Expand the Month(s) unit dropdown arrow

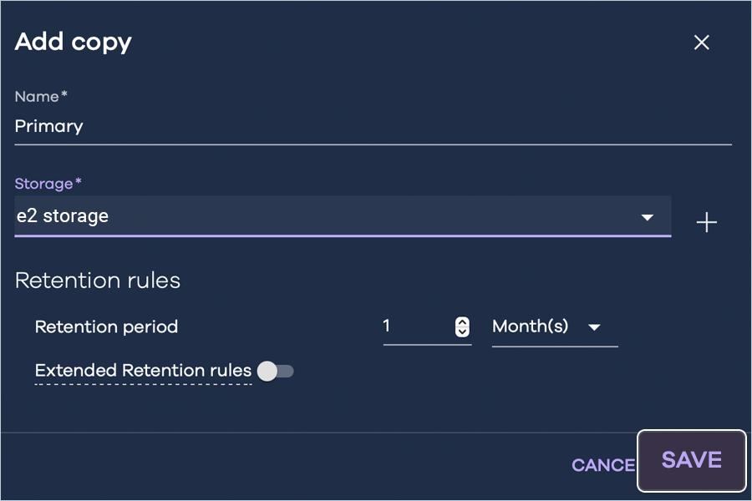coord(595,327)
